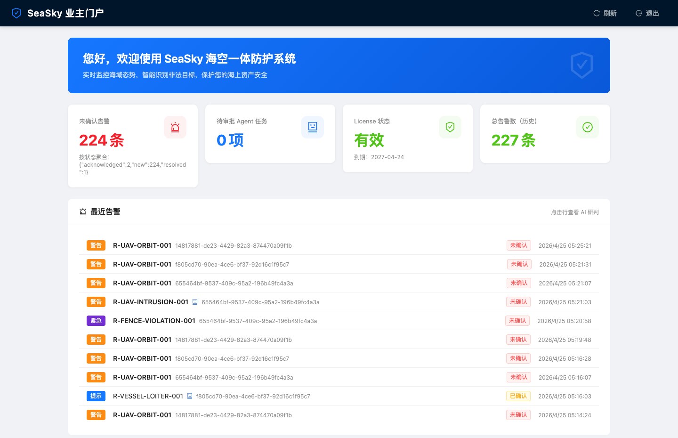Screen dimensions: 678x438
Task: Click the 按状态聚合 status breakdown text
Action: pyautogui.click(x=133, y=165)
